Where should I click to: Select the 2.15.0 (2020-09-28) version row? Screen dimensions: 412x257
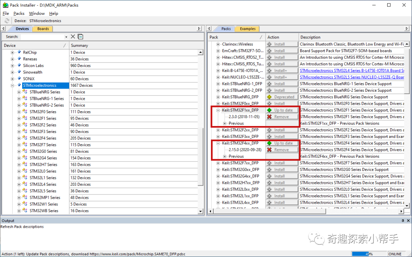pyautogui.click(x=245, y=150)
